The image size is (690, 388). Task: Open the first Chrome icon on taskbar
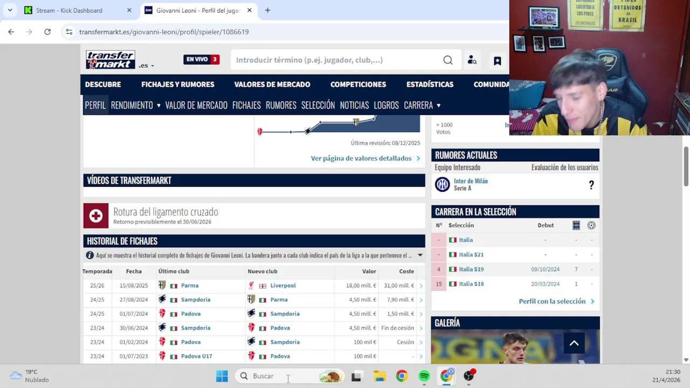coord(402,376)
